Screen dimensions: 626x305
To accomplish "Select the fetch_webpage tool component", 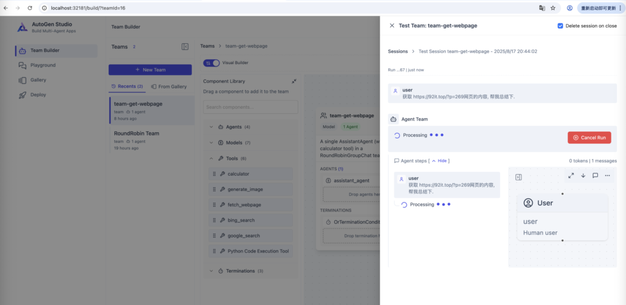I will coord(251,205).
